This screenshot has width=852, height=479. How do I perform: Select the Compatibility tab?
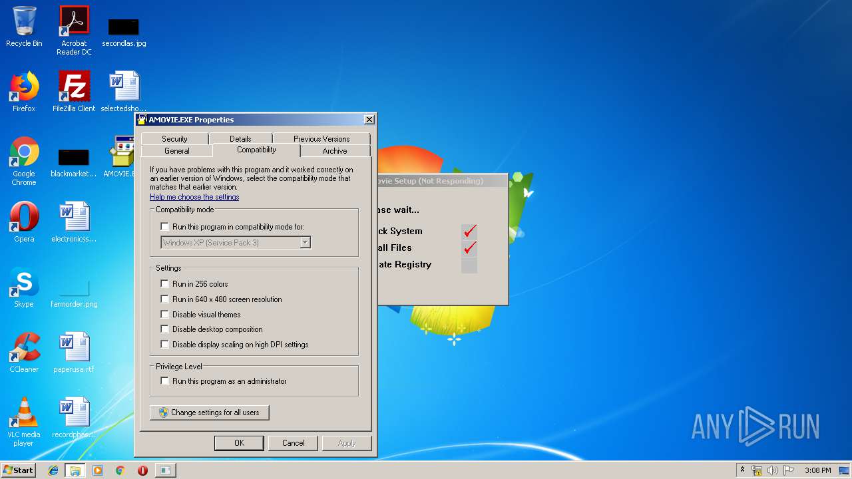(x=256, y=150)
